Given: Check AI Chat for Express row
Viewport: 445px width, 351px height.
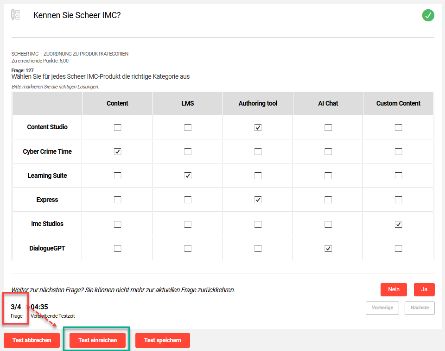Looking at the screenshot, I should [x=328, y=200].
